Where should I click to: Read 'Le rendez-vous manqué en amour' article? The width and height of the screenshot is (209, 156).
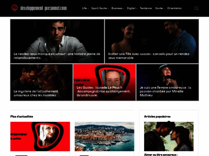57,56
